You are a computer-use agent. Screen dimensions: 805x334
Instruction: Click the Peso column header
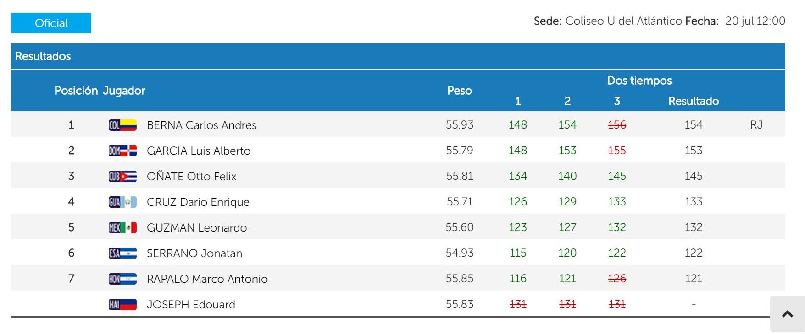click(459, 91)
